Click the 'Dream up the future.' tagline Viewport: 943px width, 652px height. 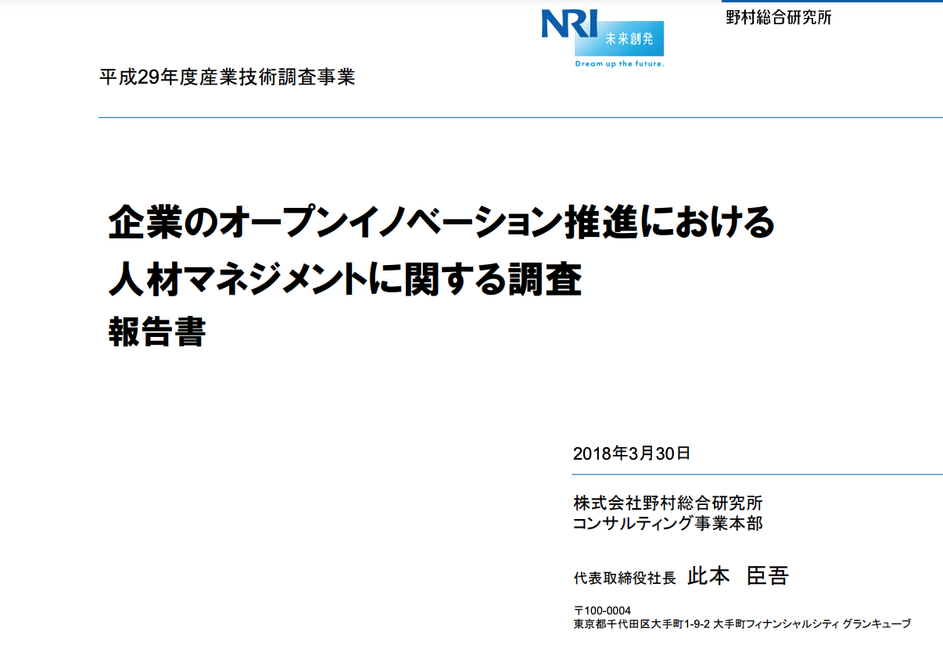(619, 64)
